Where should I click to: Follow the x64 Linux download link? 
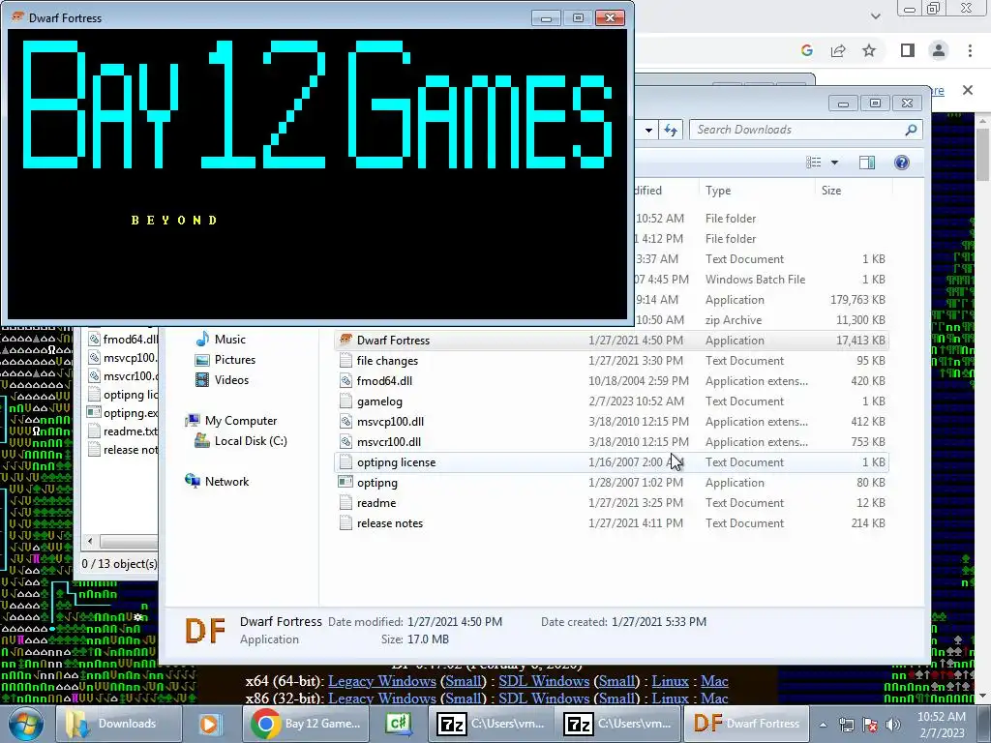click(x=670, y=681)
